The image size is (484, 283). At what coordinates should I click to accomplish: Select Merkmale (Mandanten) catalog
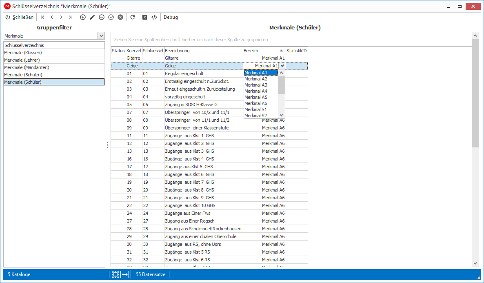coord(54,67)
